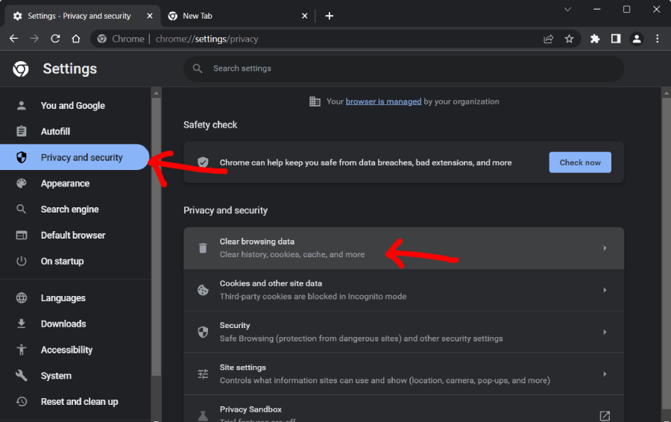Bookmark this tab with the star icon

[x=569, y=39]
